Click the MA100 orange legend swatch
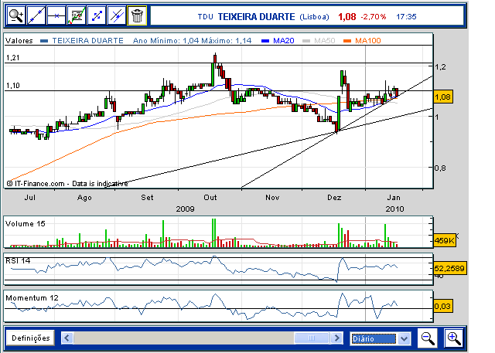Image resolution: width=495 pixels, height=353 pixels. pos(347,41)
